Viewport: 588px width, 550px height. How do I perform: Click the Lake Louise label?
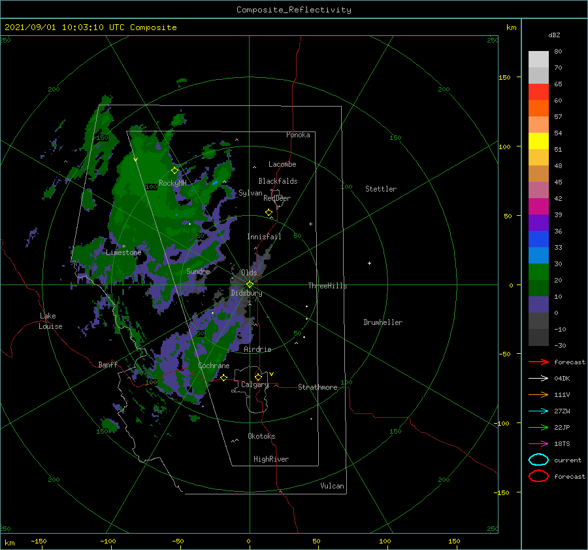[x=50, y=321]
